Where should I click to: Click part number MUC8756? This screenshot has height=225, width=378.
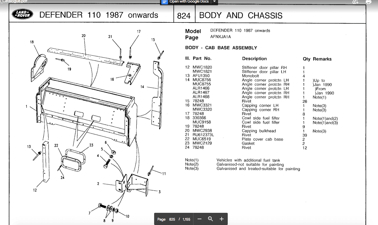pos(202,80)
